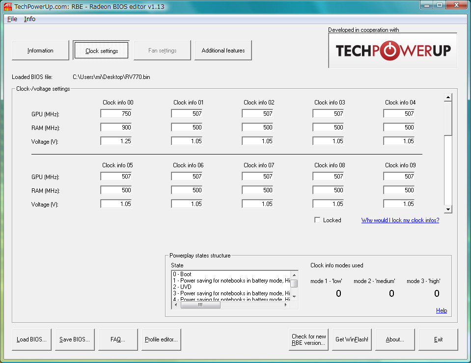Click the Help link in Powerplay section
Image resolution: width=471 pixels, height=363 pixels.
[x=441, y=311]
